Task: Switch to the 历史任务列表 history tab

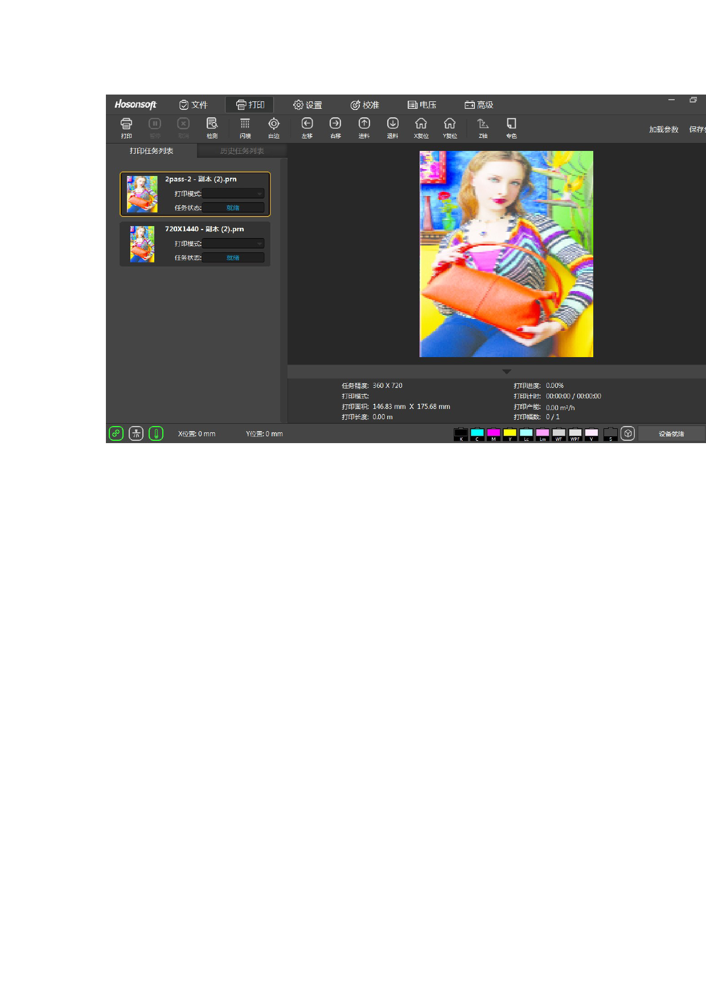Action: 242,151
